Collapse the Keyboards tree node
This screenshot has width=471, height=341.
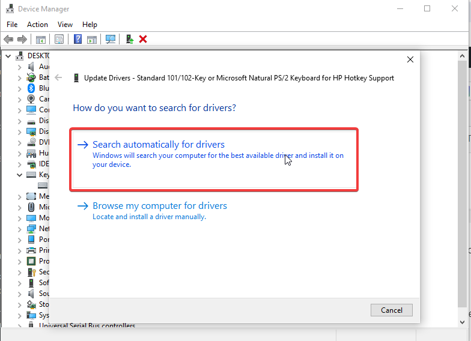tap(19, 175)
